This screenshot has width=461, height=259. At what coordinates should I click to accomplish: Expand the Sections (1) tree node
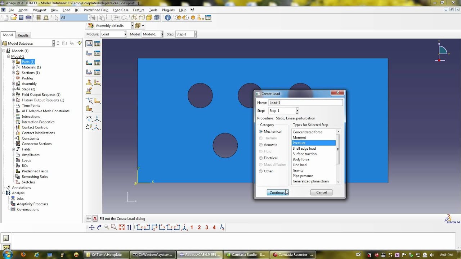point(13,73)
